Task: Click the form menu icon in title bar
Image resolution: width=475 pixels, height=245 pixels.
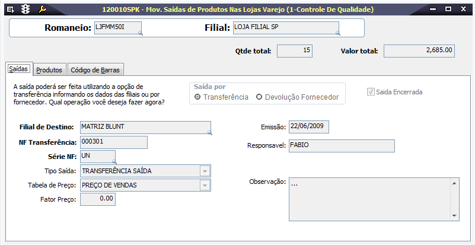Action: (x=10, y=9)
